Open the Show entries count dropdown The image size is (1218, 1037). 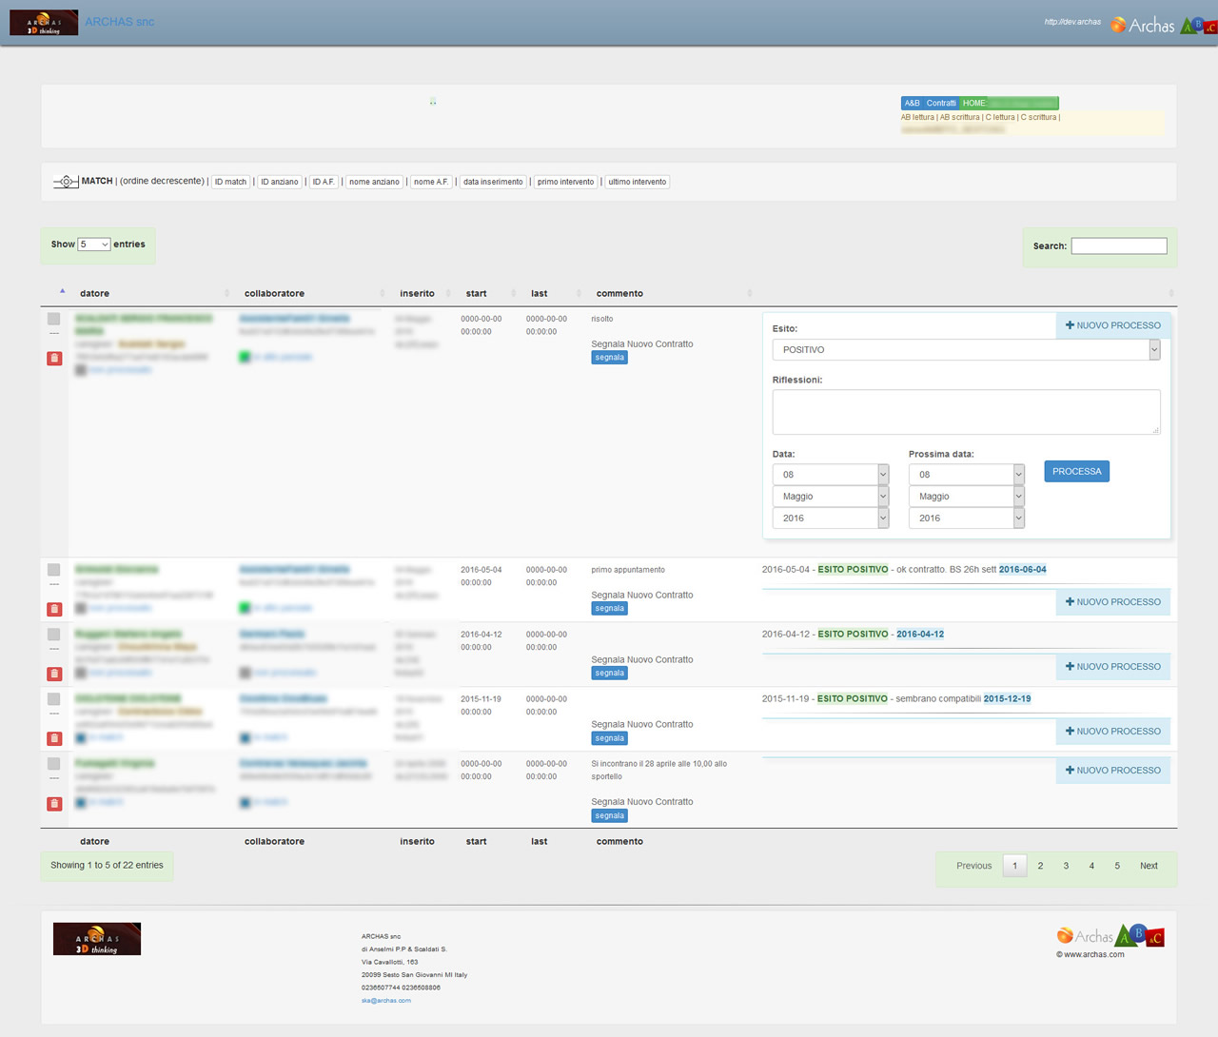click(x=93, y=245)
